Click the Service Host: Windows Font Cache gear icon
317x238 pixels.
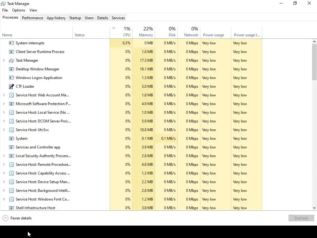click(11, 199)
